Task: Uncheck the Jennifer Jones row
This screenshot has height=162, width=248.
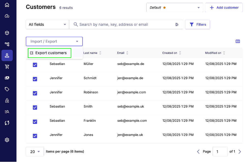Action: tap(35, 136)
